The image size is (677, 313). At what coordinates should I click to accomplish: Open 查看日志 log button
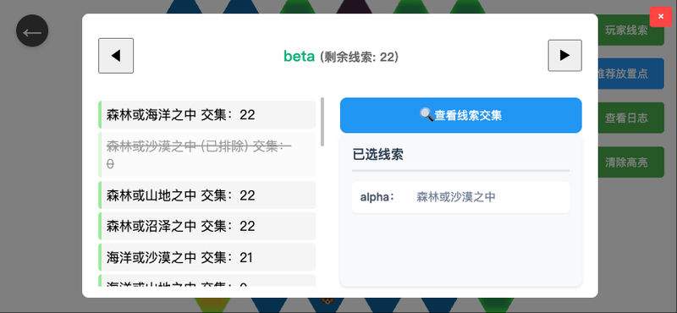626,118
